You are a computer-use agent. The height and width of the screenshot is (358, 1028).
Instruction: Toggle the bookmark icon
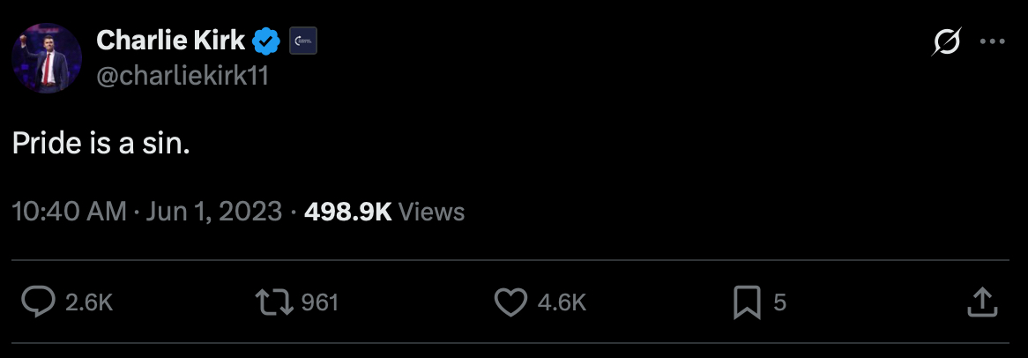pos(747,302)
